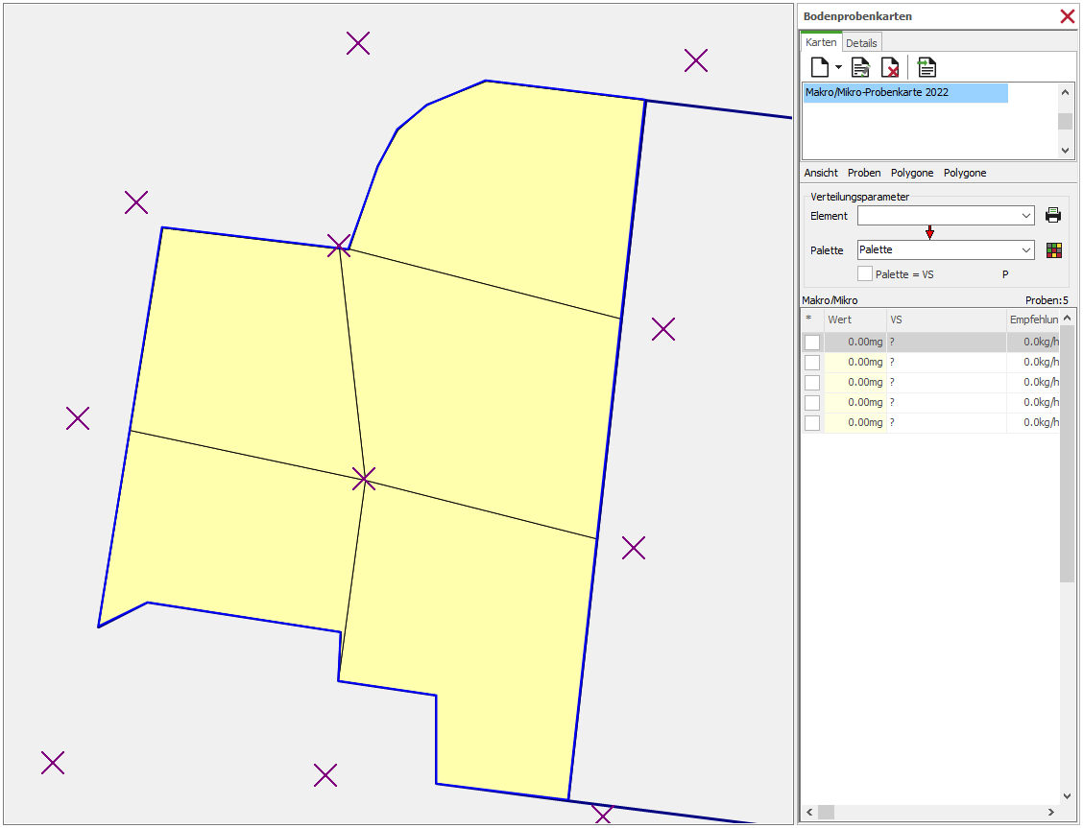Switch to the Details tab

[861, 43]
